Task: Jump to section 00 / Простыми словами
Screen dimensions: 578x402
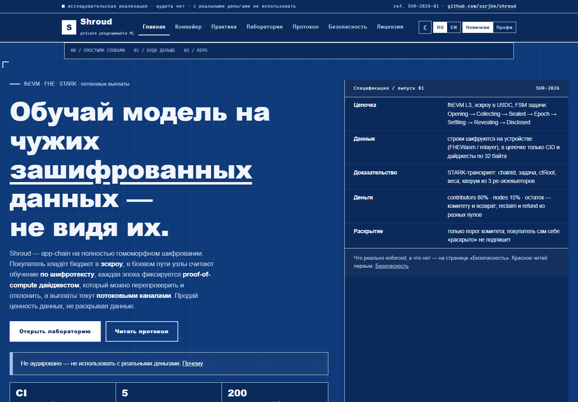Action: (98, 50)
